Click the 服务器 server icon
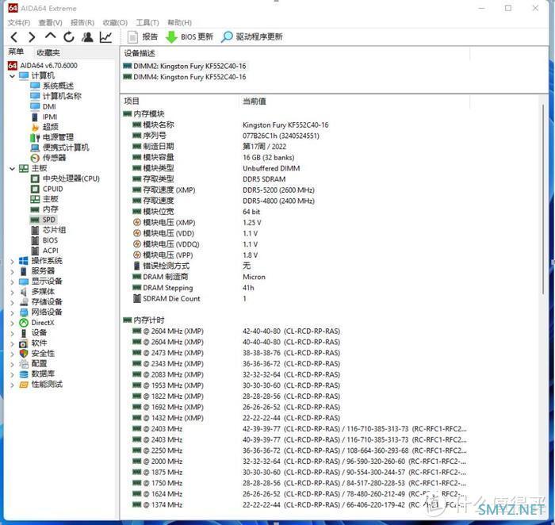Screen dimensions: 555x525 click(x=23, y=271)
